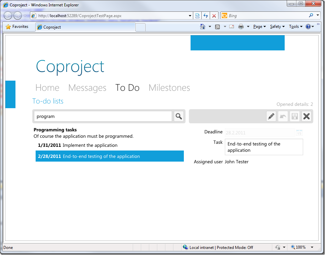Expand the Safety dropdown menu
325x255 pixels.
coord(277,27)
